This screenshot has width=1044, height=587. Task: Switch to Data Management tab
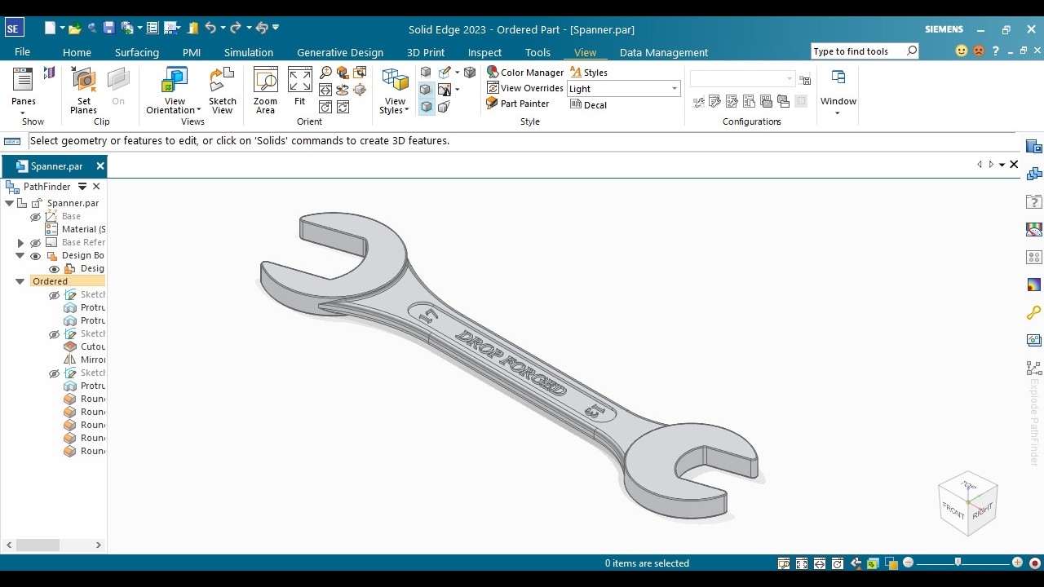pyautogui.click(x=664, y=52)
